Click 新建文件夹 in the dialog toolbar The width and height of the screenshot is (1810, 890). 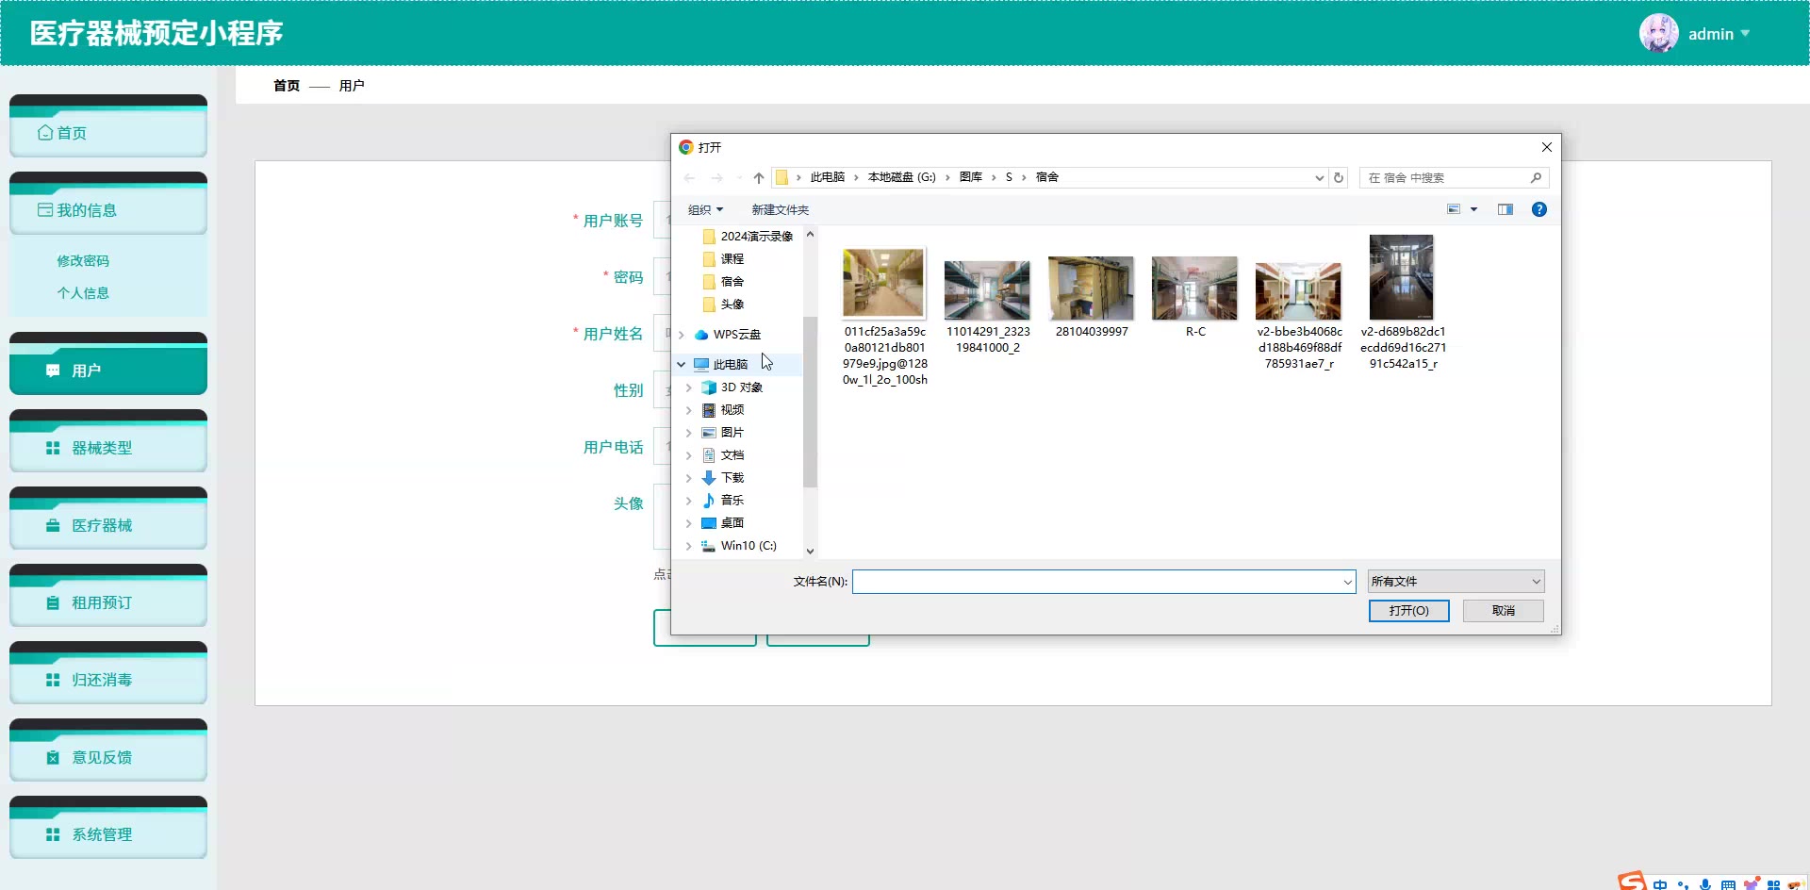[780, 209]
